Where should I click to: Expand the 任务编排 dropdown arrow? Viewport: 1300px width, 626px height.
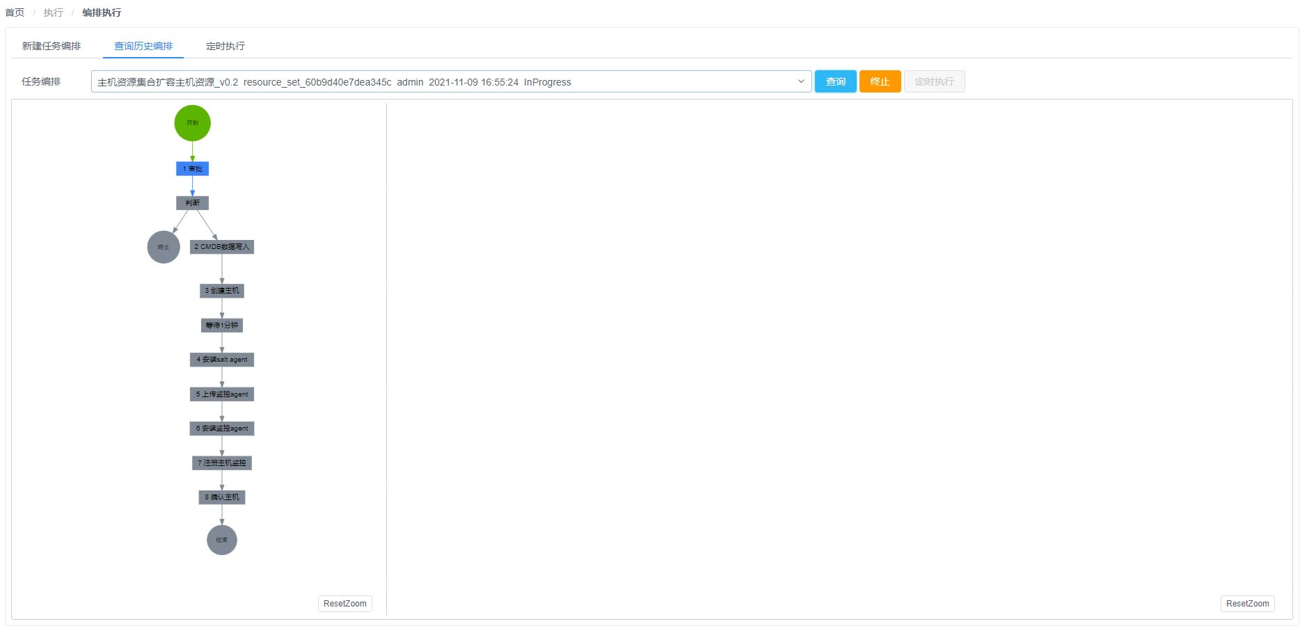(x=800, y=82)
